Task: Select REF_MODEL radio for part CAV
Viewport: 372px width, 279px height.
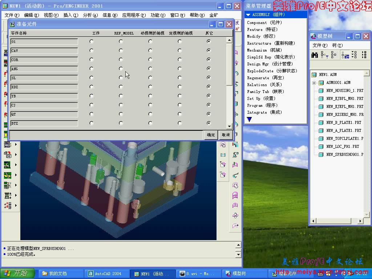Action: pyautogui.click(x=121, y=50)
